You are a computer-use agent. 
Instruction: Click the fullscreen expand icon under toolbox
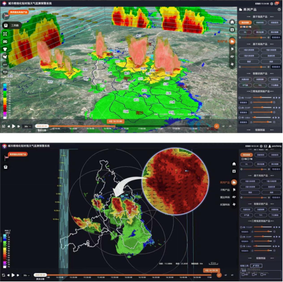coord(5,34)
